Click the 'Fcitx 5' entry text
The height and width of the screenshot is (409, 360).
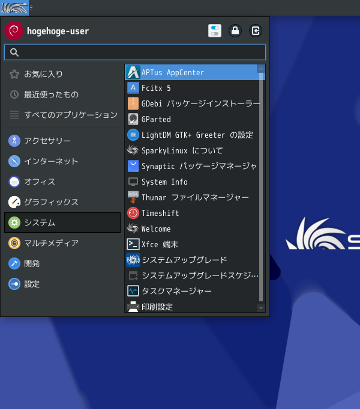(x=156, y=88)
